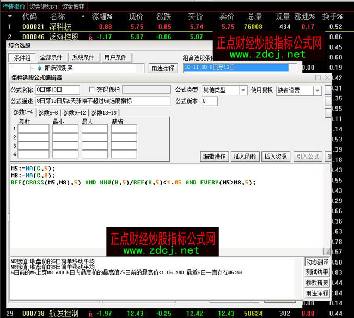The width and height of the screenshot is (354, 318).
Task: Maximize the 条件选股公式编辑器 dialog
Action: pyautogui.click(x=318, y=77)
